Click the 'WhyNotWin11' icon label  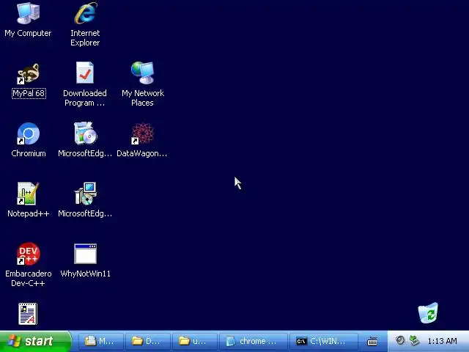(x=86, y=274)
